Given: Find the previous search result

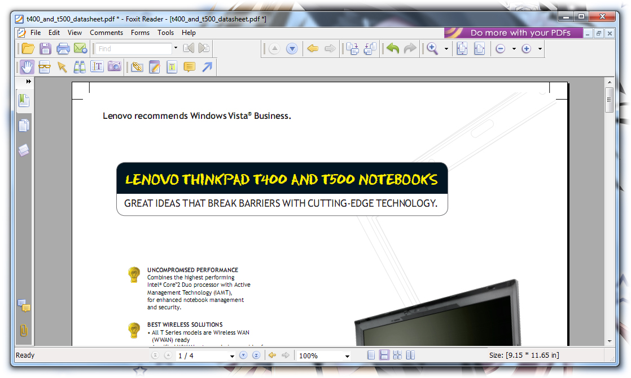Looking at the screenshot, I should tap(189, 48).
